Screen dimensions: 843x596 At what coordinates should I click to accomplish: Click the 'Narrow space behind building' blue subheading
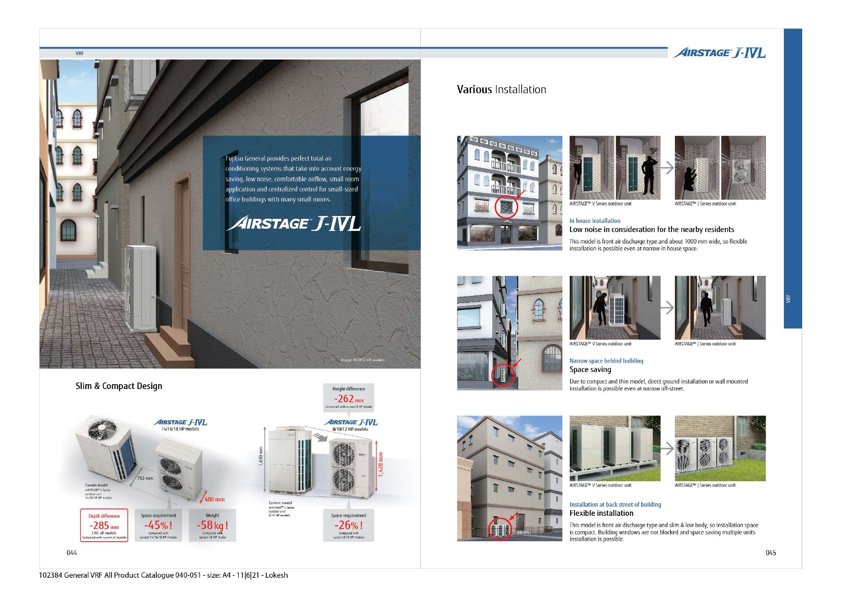tap(606, 361)
